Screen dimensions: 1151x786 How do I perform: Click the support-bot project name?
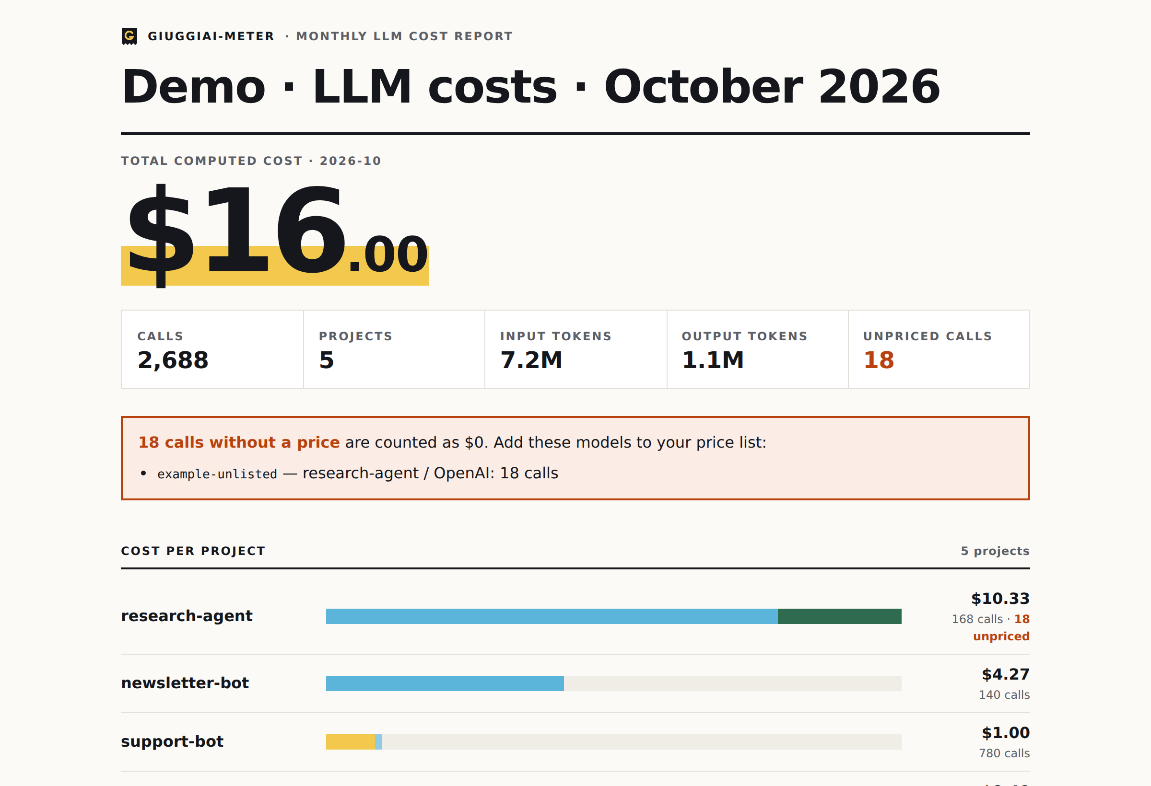click(x=172, y=741)
